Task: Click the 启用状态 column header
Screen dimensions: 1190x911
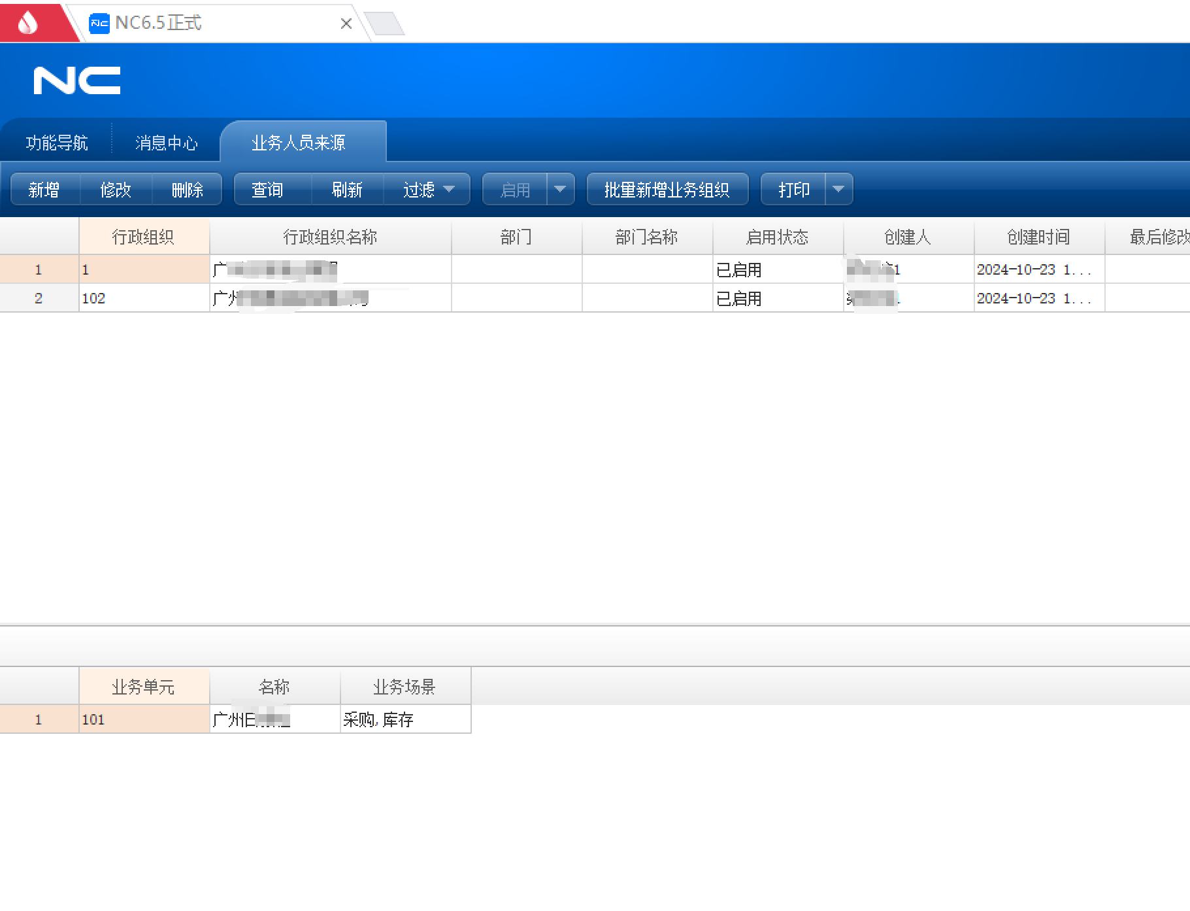Action: pos(778,237)
